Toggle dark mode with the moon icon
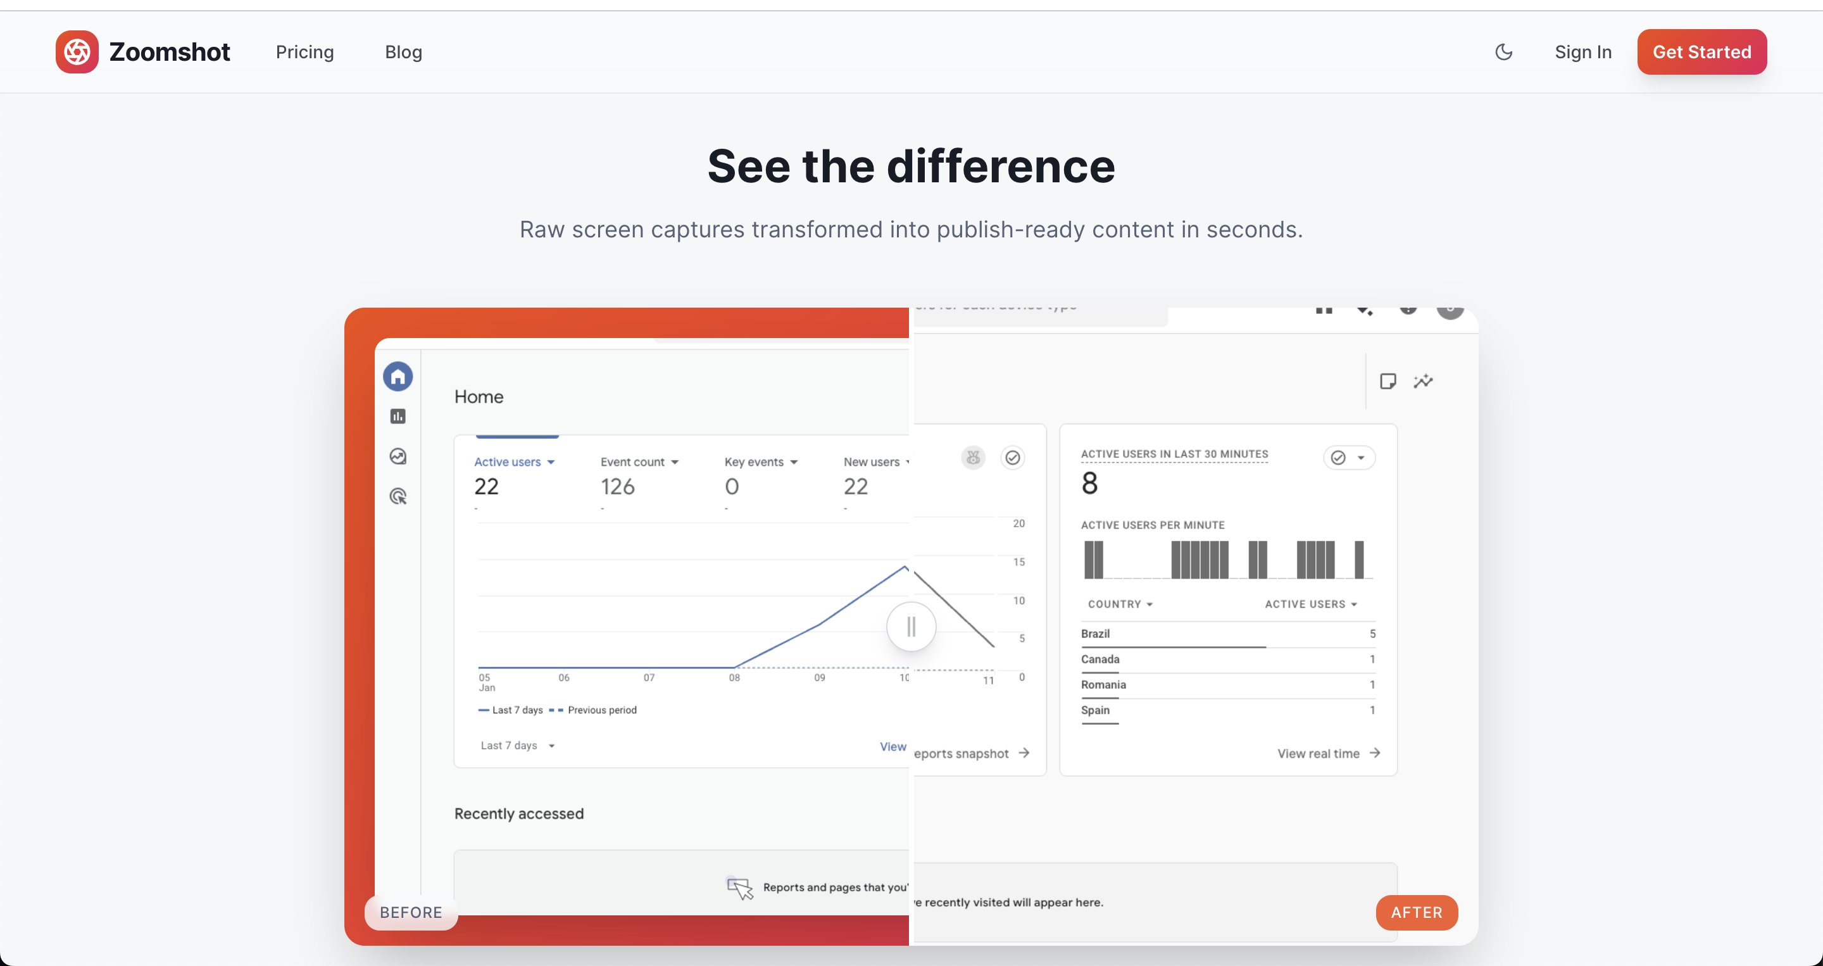This screenshot has width=1823, height=966. point(1504,52)
